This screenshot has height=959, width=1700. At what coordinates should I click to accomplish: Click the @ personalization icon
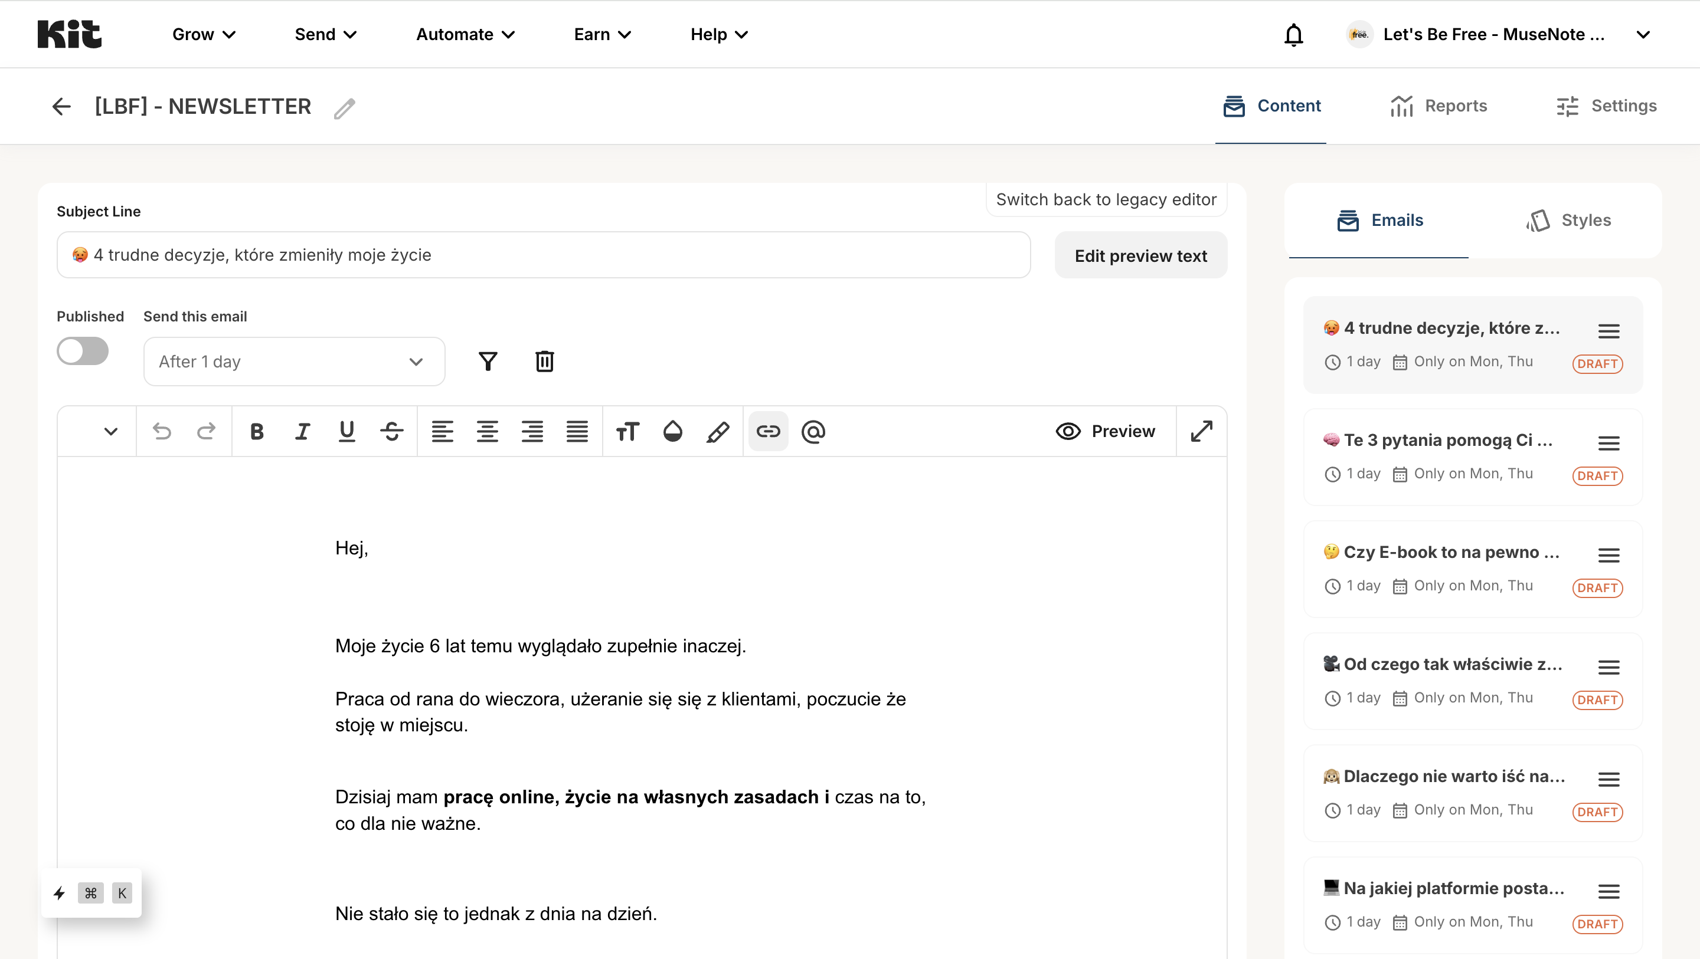pos(813,431)
